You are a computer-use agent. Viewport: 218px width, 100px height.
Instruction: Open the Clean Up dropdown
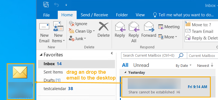[x=82, y=31]
